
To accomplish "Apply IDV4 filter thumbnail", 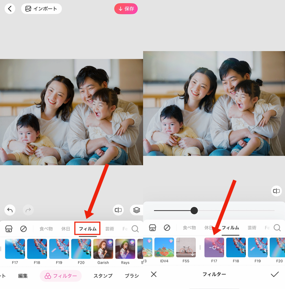I will click(x=164, y=247).
